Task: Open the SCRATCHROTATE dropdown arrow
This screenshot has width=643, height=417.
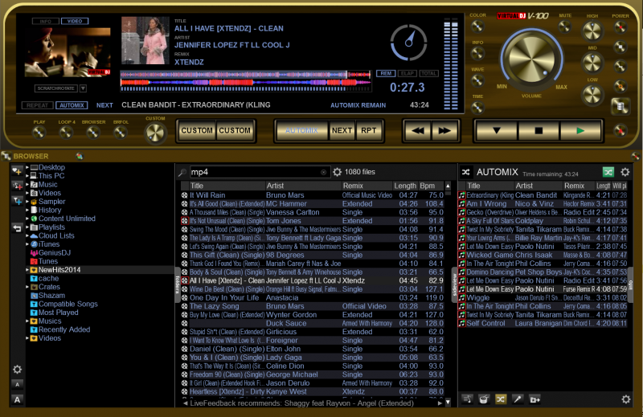Action: point(83,88)
